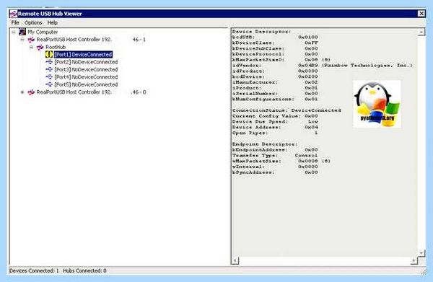Screen dimensions: 433x282
Task: Click the My Computer icon
Action: 22,32
